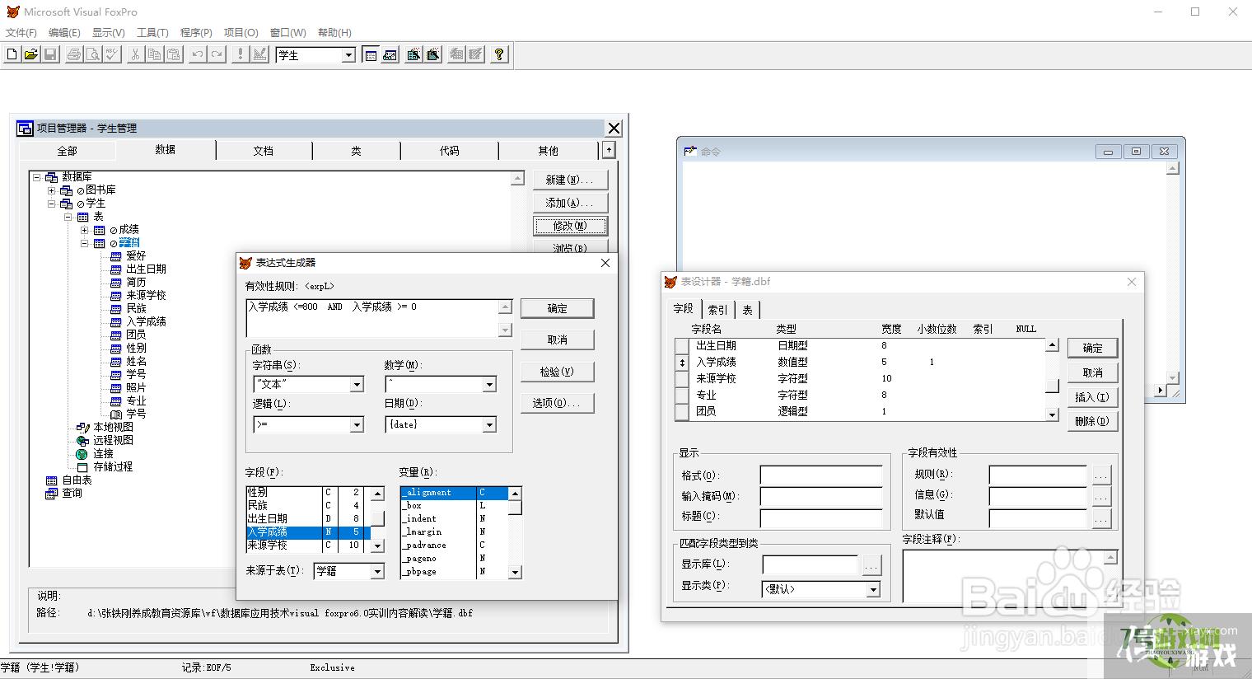Screen dimensions: 1252x679
Task: Click the Print toolbar icon
Action: [74, 54]
